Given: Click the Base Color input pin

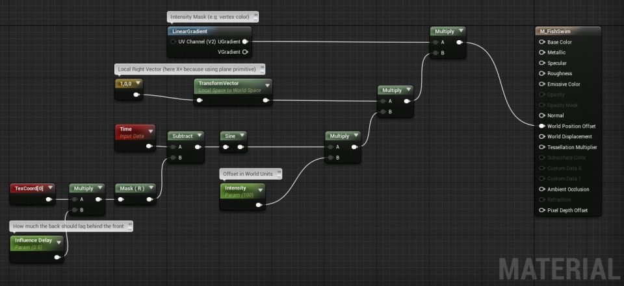Looking at the screenshot, I should [542, 42].
